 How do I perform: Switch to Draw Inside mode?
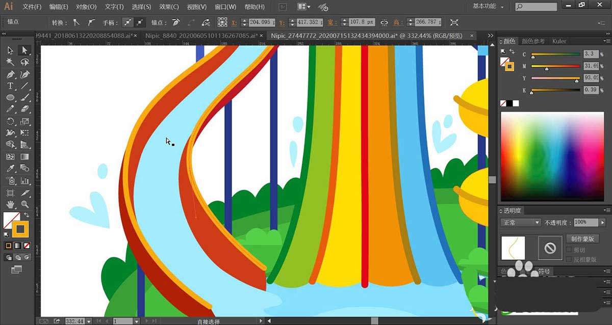27,258
